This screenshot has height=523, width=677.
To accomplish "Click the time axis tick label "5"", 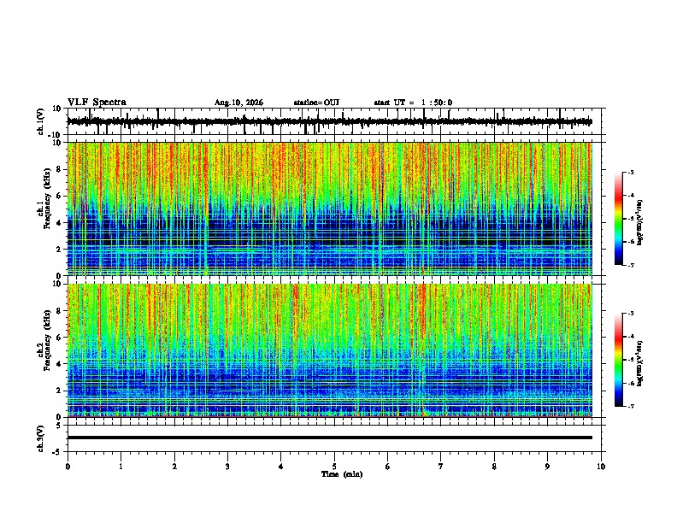I will point(334,467).
